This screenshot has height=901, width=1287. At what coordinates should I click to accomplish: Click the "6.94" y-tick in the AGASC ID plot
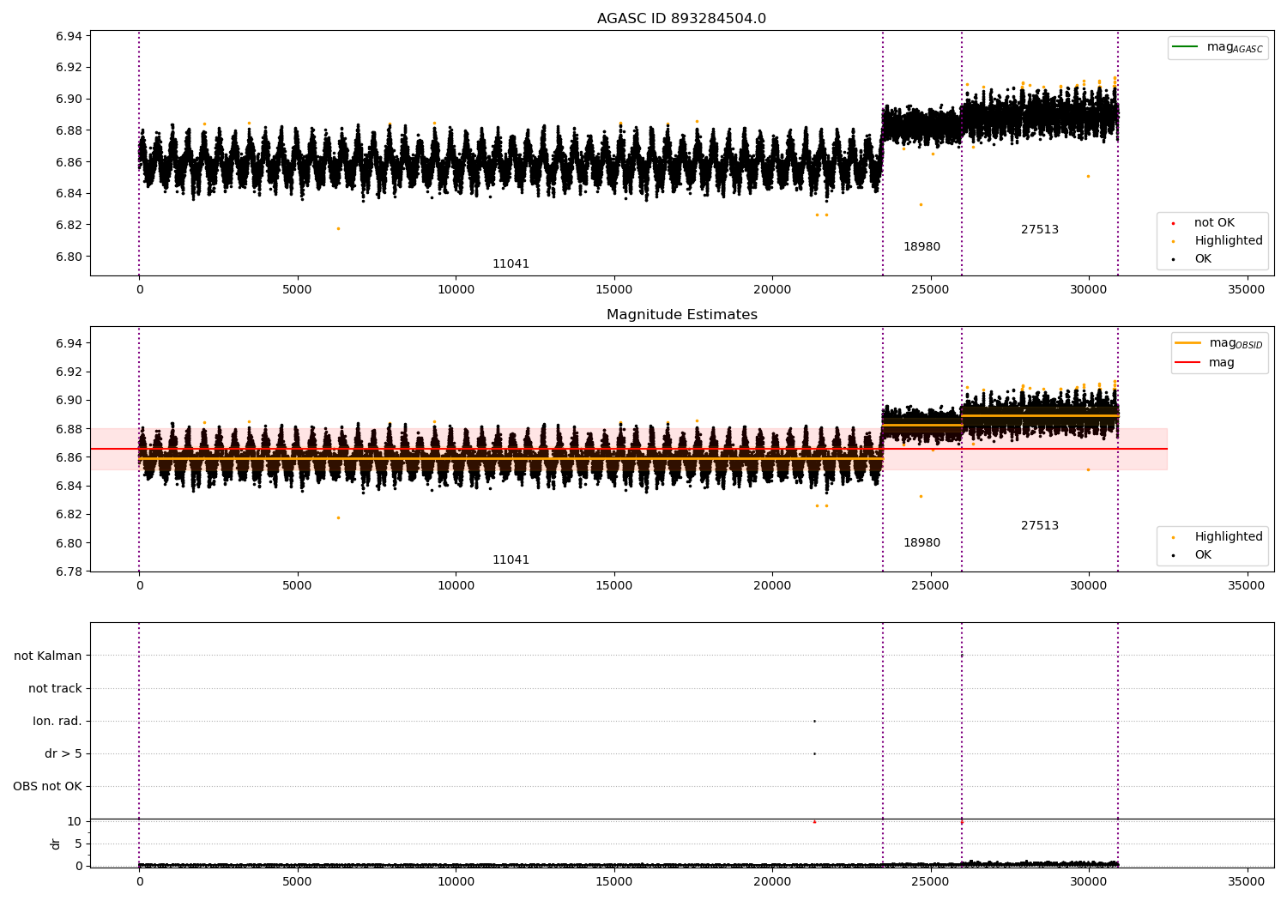pyautogui.click(x=69, y=36)
